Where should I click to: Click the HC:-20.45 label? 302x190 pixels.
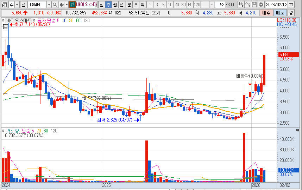coord(287,24)
